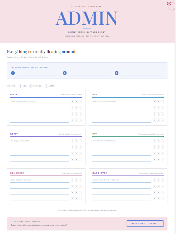The image size is (176, 234).
Task: Click Everything currently floating around heading
Action: pyautogui.click(x=41, y=52)
